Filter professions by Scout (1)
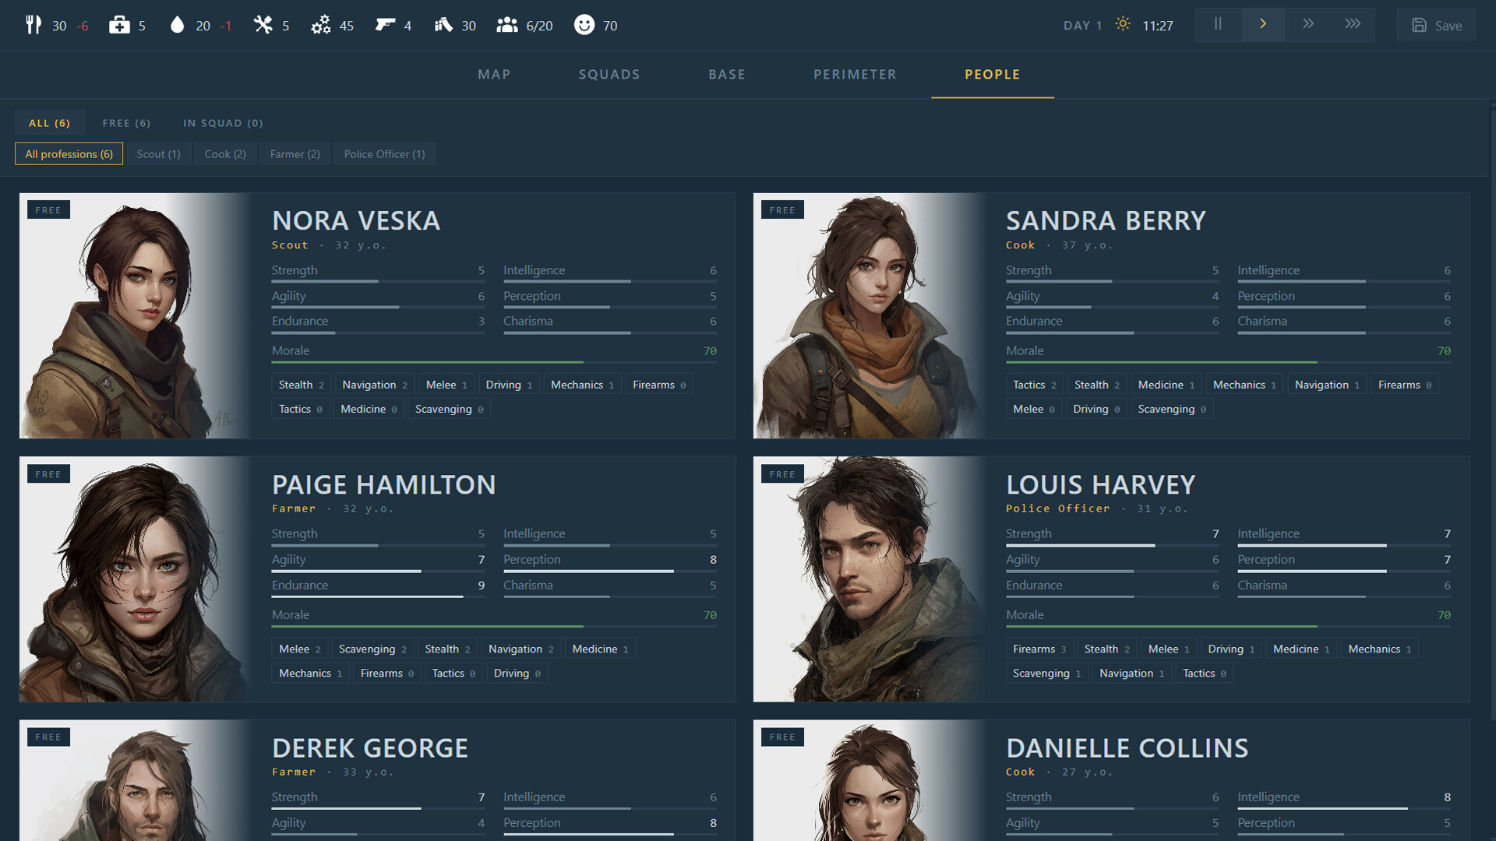The image size is (1496, 841). coord(158,154)
